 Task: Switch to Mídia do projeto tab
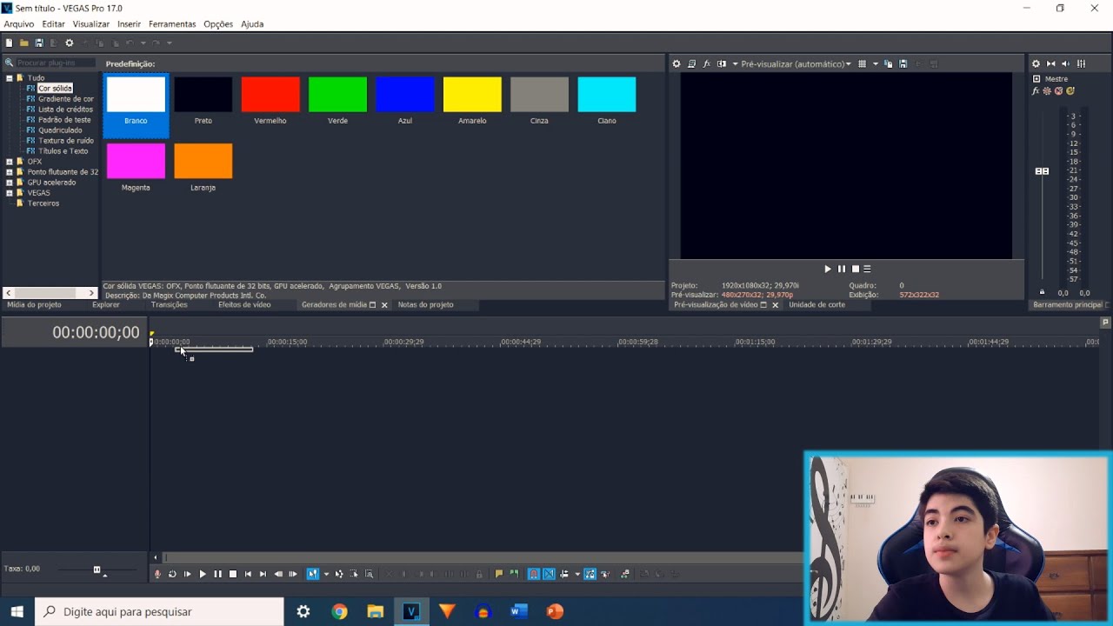(x=35, y=305)
